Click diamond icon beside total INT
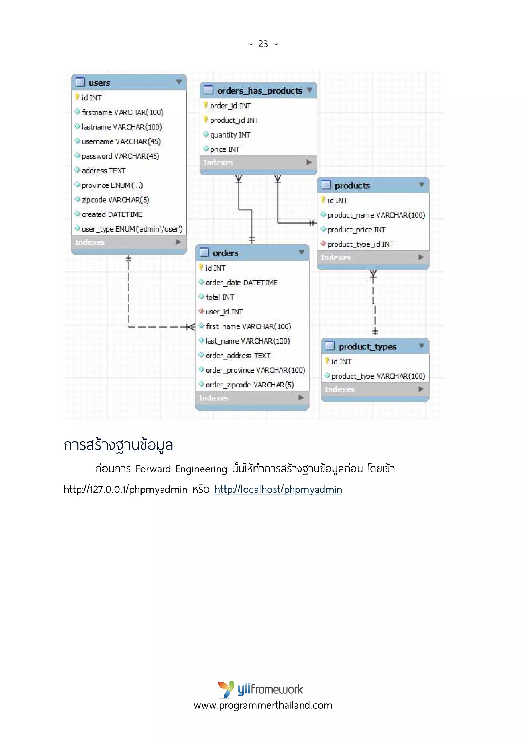This screenshot has height=744, width=526. 201,297
